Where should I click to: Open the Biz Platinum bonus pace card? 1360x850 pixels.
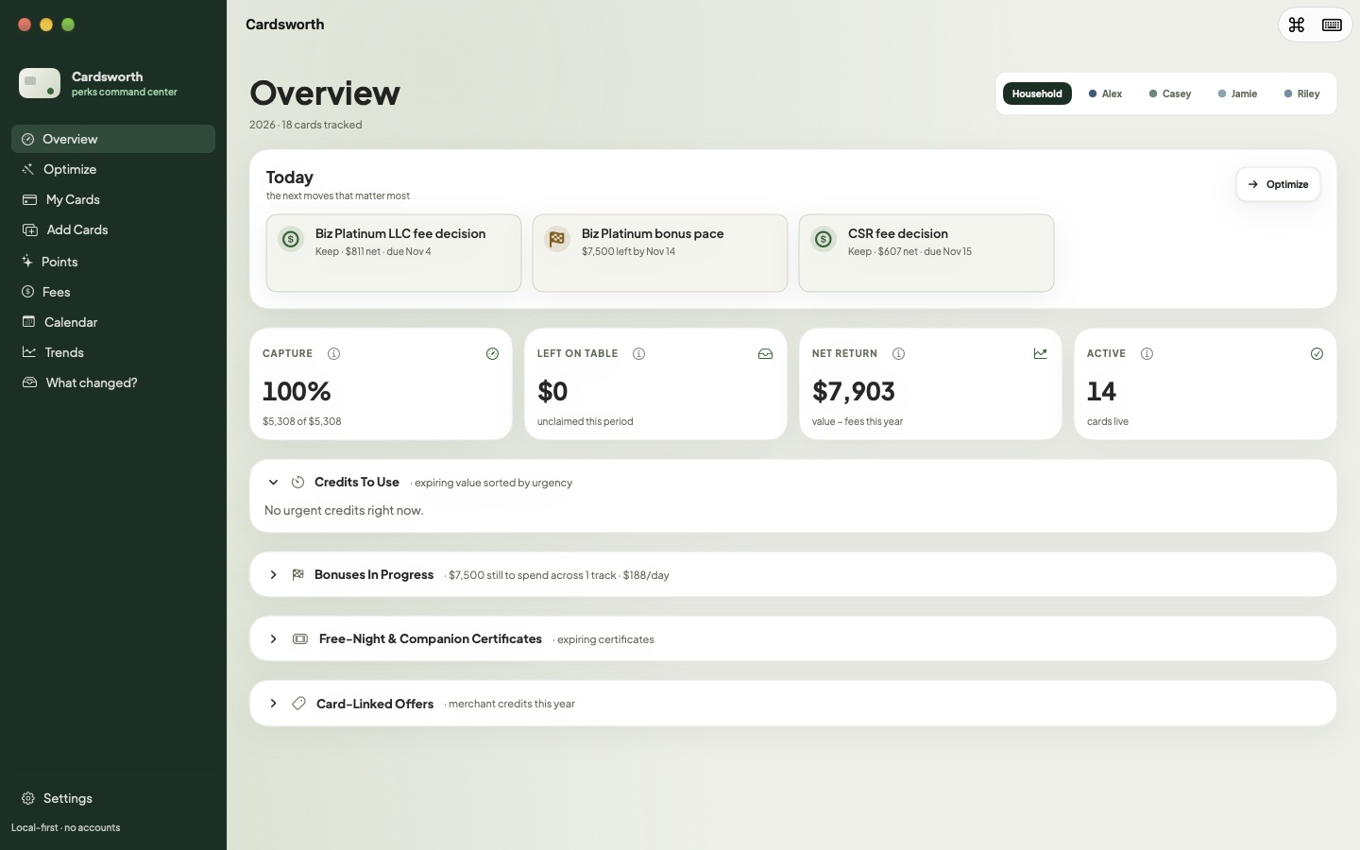(x=660, y=253)
